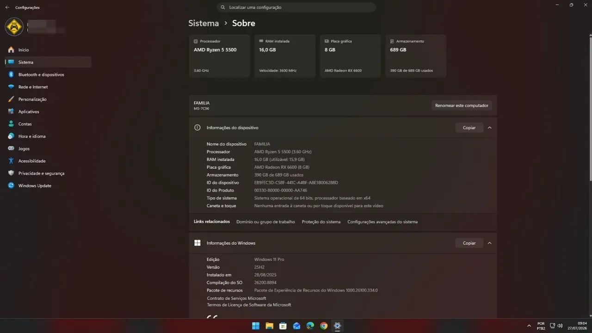Click the search magnifier icon
The height and width of the screenshot is (333, 592).
coord(223,7)
